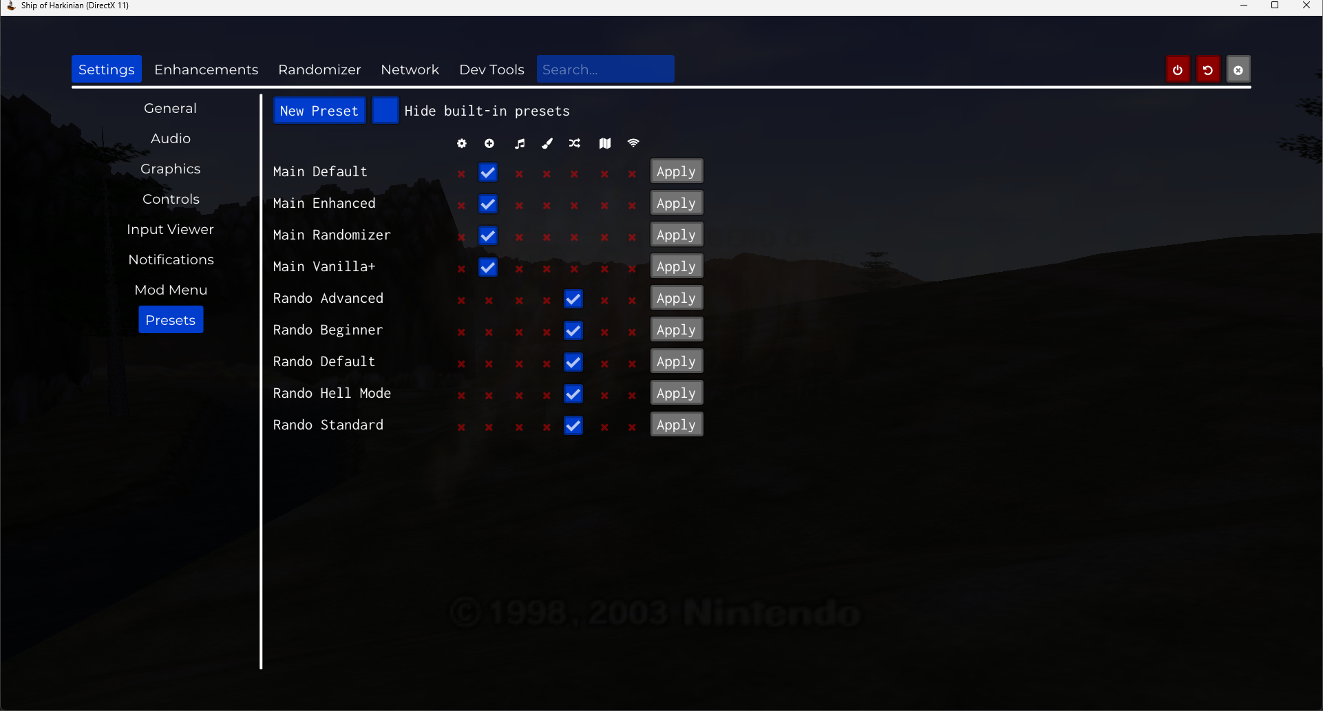Switch to the Randomizer tab
The image size is (1323, 711).
[x=319, y=70]
